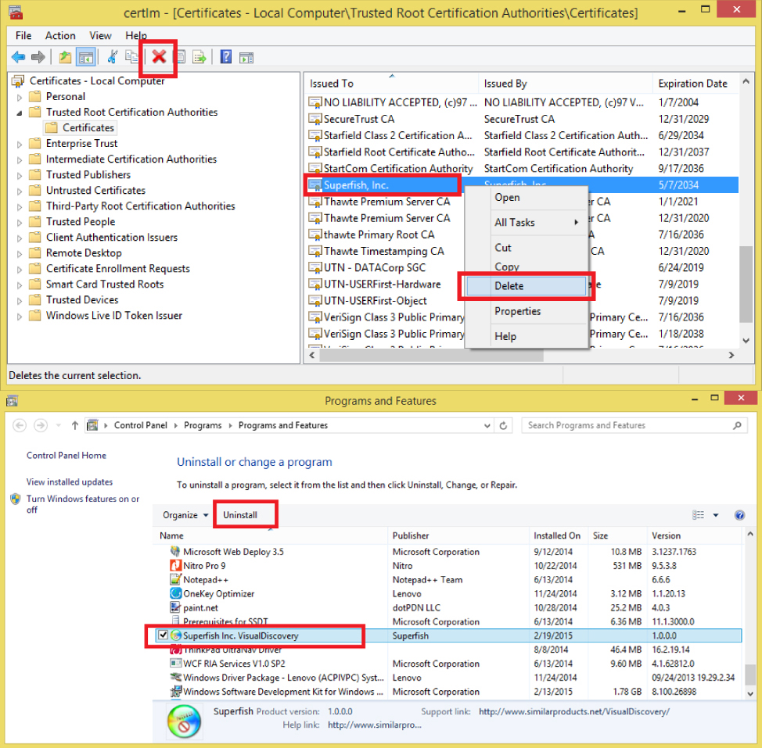This screenshot has width=762, height=748.
Task: Click the Up One Level folder icon
Action: point(65,57)
